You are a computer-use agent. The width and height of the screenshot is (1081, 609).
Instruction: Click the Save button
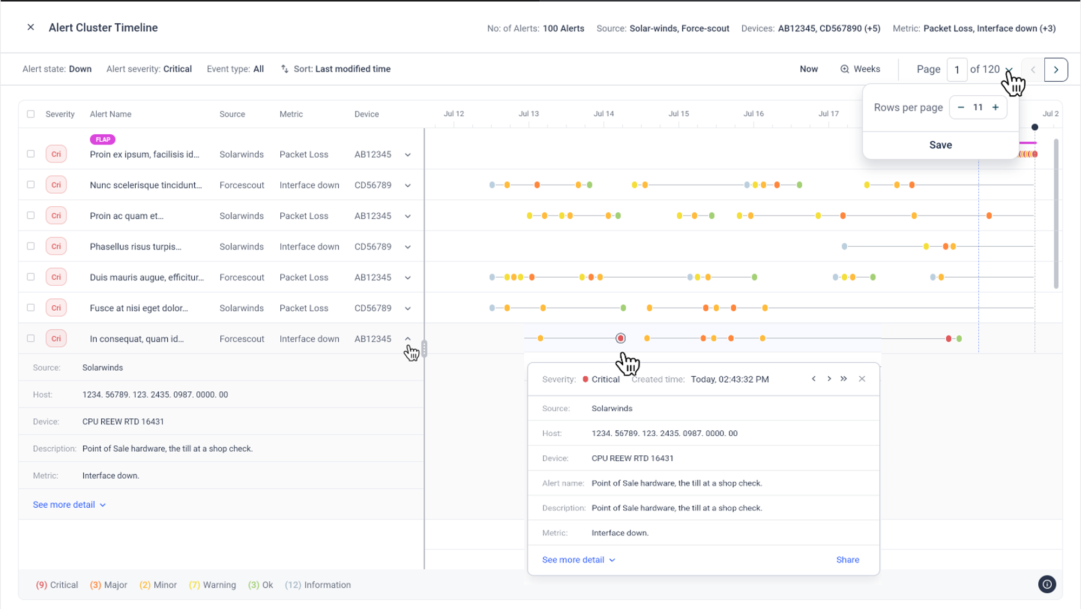(940, 145)
